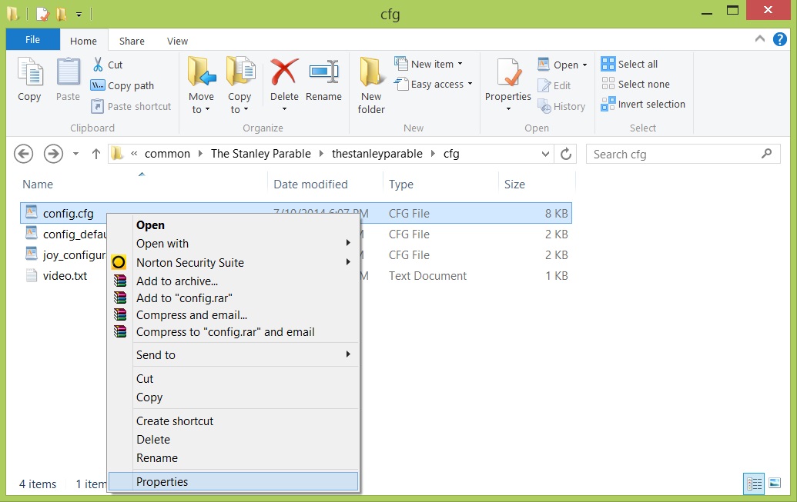The width and height of the screenshot is (797, 502).
Task: Refresh the cfg folder view
Action: click(x=566, y=154)
